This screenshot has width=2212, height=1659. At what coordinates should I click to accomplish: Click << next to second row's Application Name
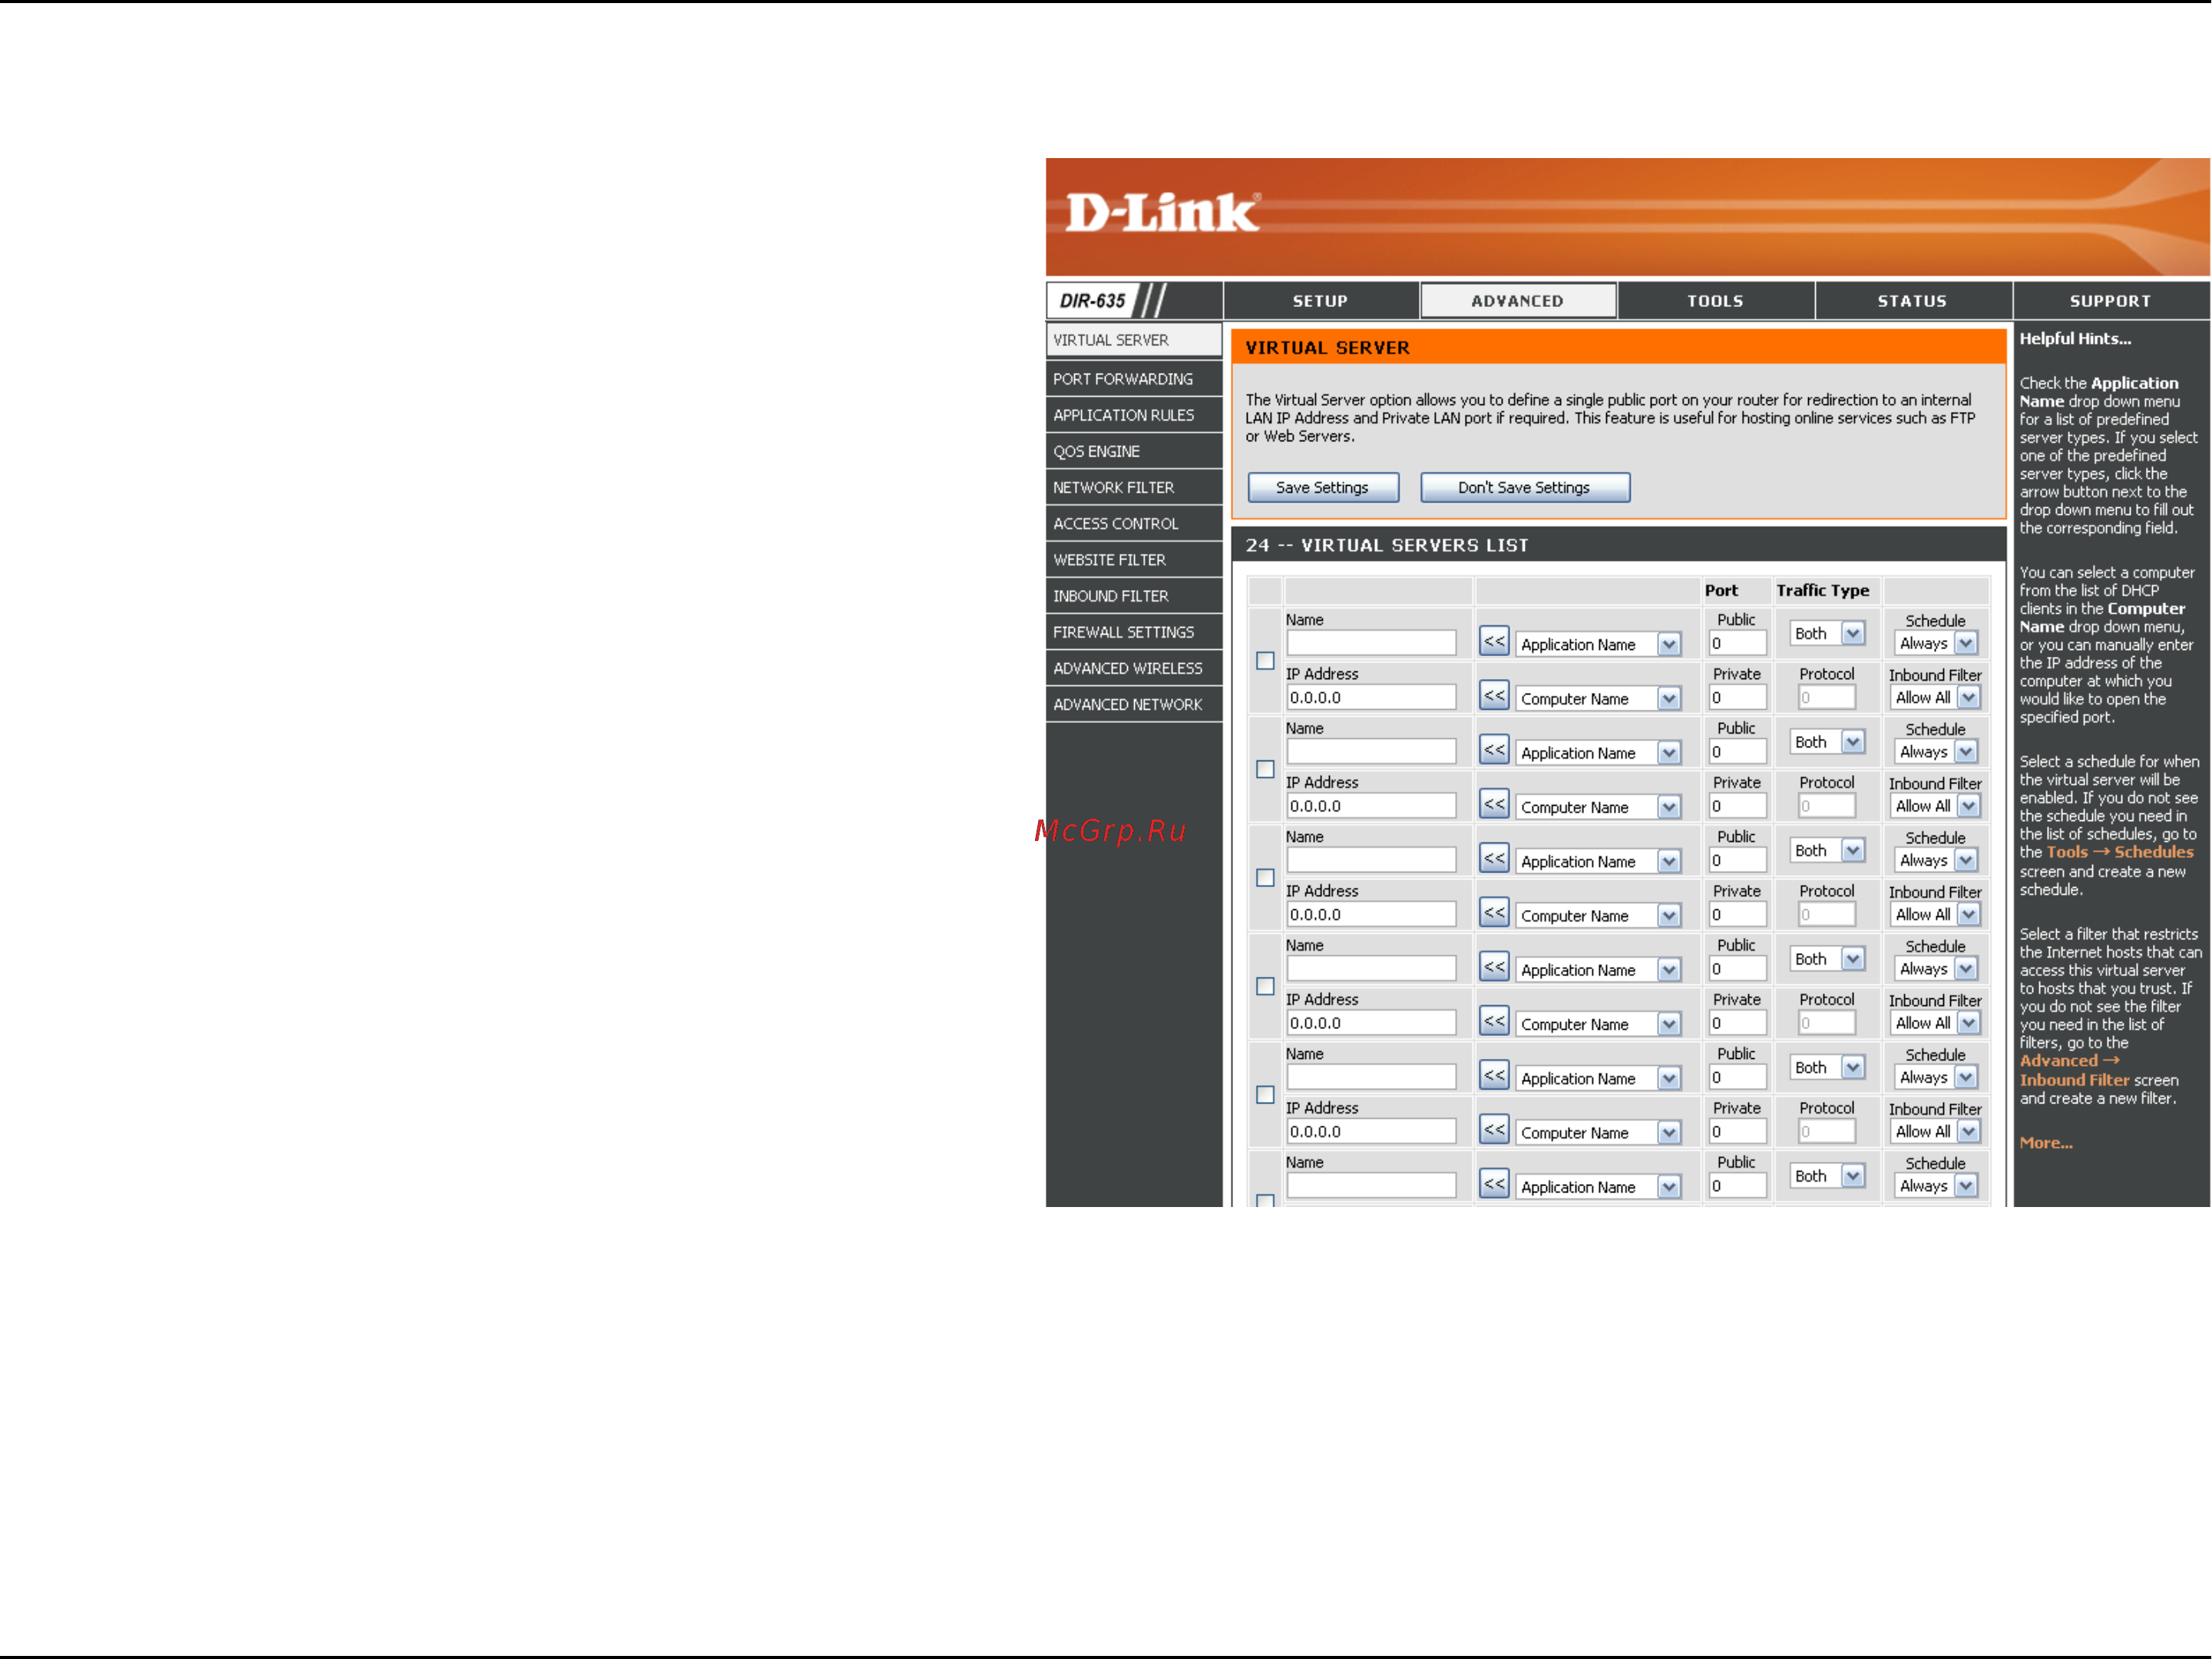coord(1494,750)
